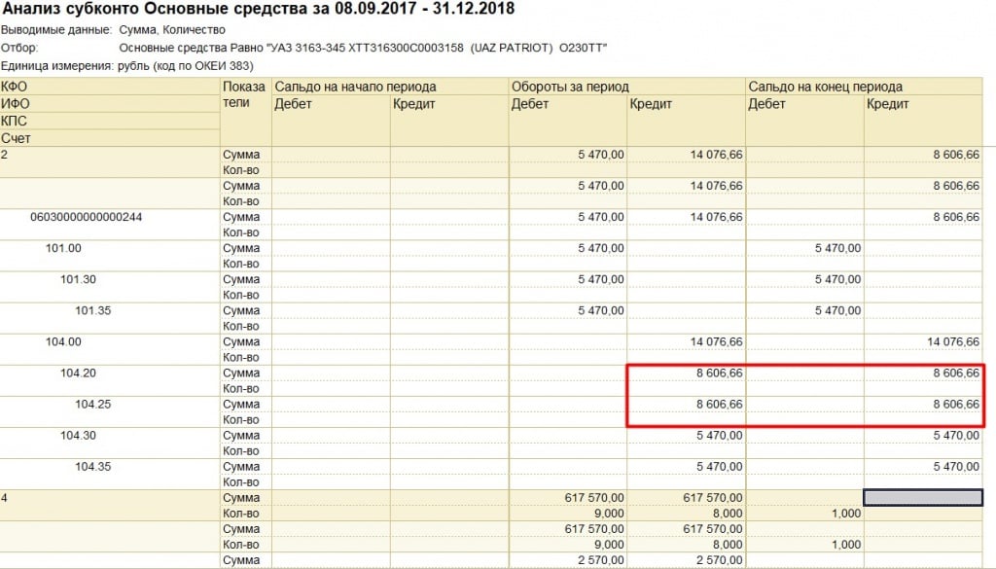Select the account row 101.30
Image resolution: width=996 pixels, height=569 pixels.
77,279
